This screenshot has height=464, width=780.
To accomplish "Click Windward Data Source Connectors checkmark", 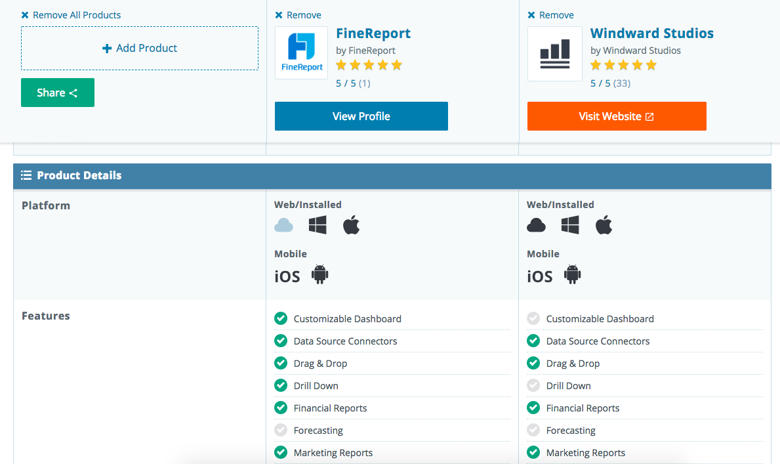I will pyautogui.click(x=534, y=341).
